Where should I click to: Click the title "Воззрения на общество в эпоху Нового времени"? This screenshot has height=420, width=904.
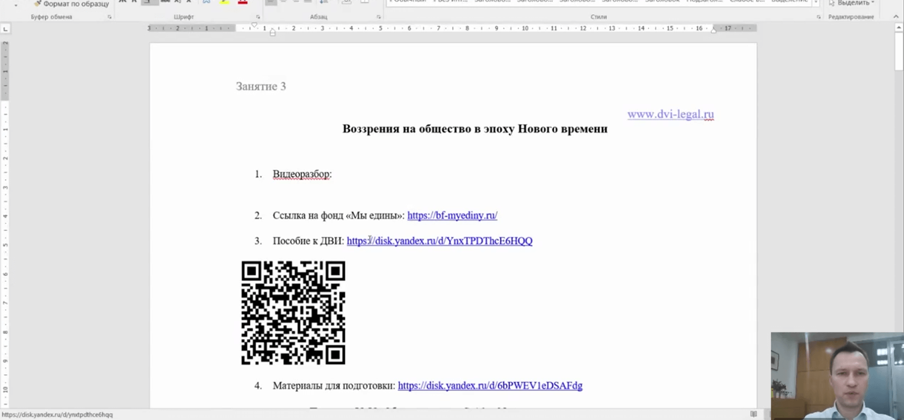[x=475, y=129]
